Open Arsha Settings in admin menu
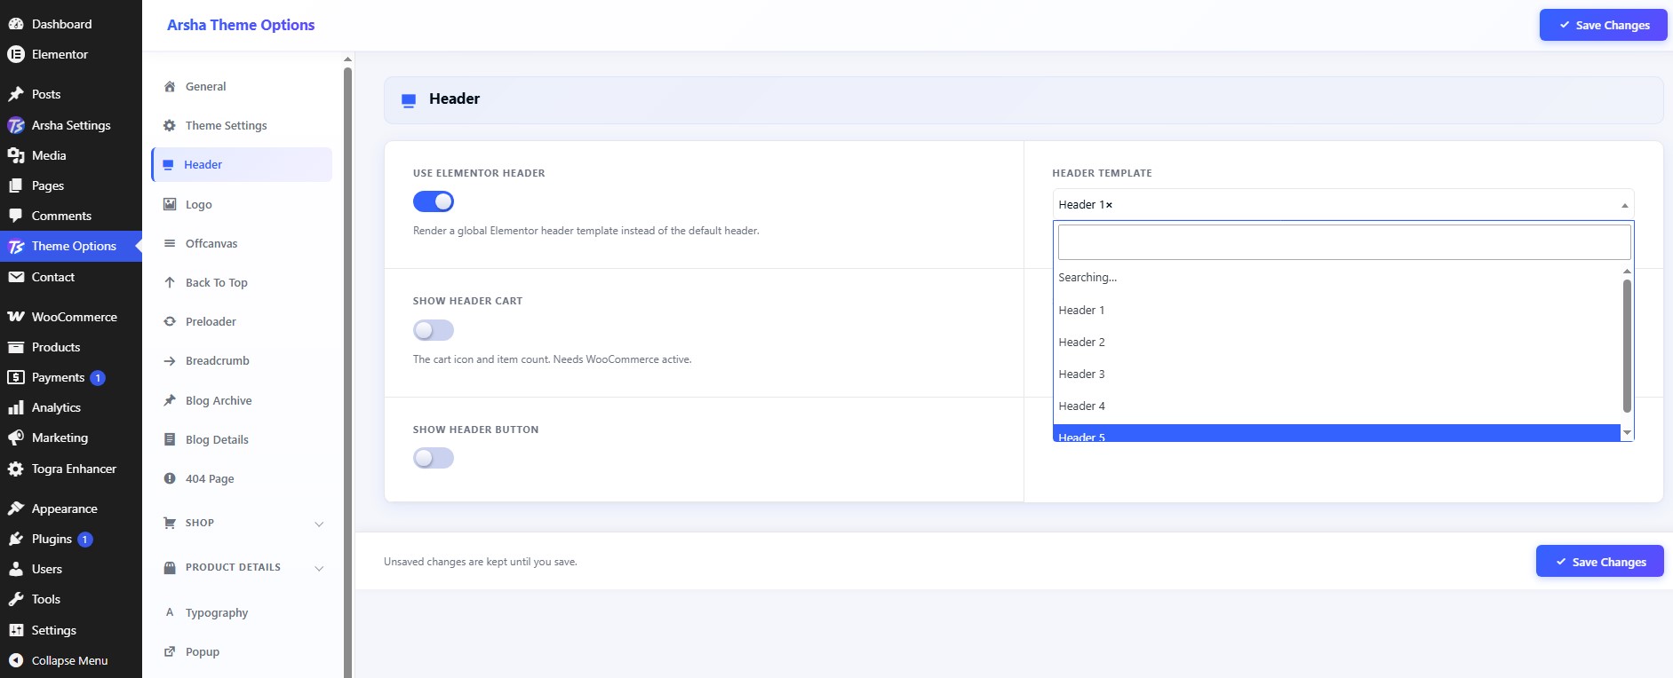 click(x=71, y=125)
